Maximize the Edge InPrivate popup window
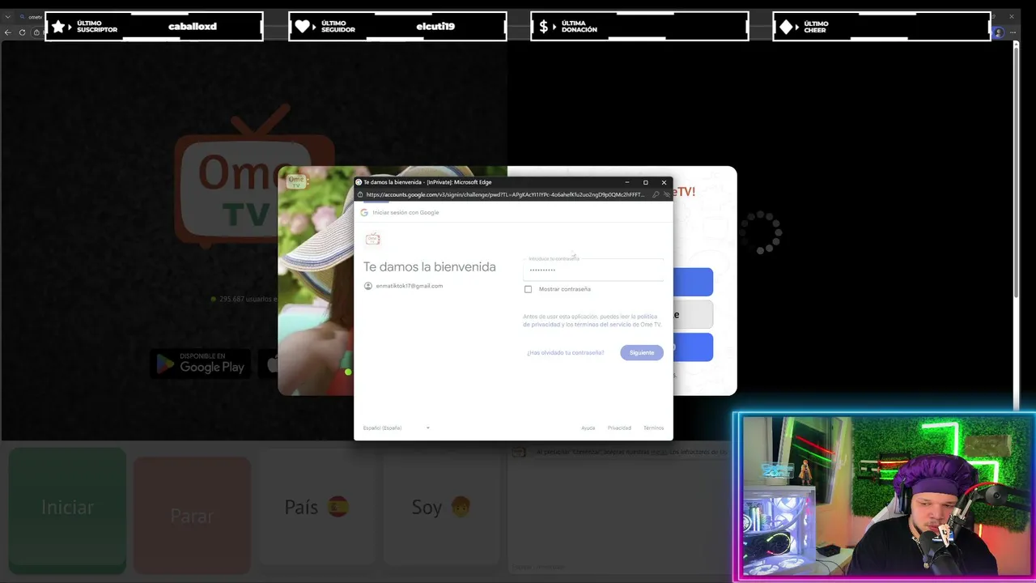 click(x=645, y=182)
